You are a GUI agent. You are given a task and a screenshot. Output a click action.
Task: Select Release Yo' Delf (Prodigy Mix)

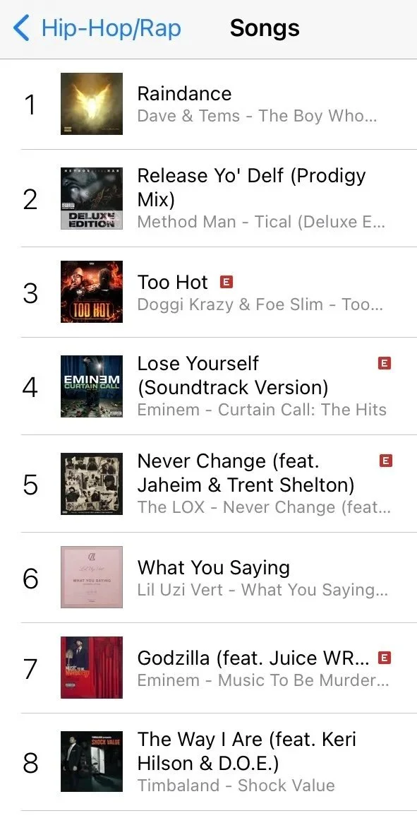point(208,199)
